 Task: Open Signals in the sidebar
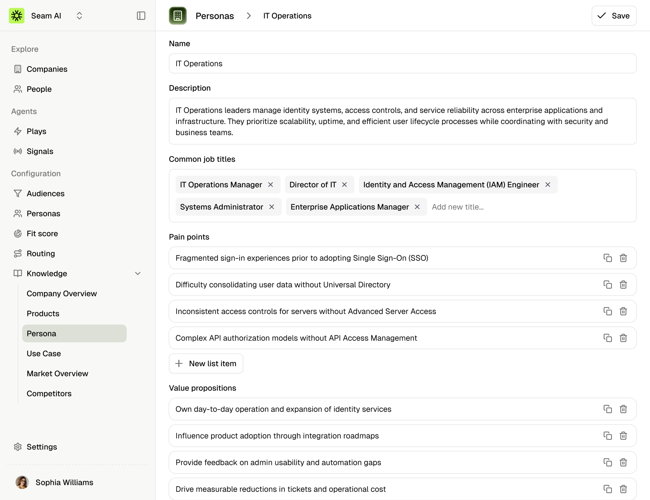[x=40, y=151]
